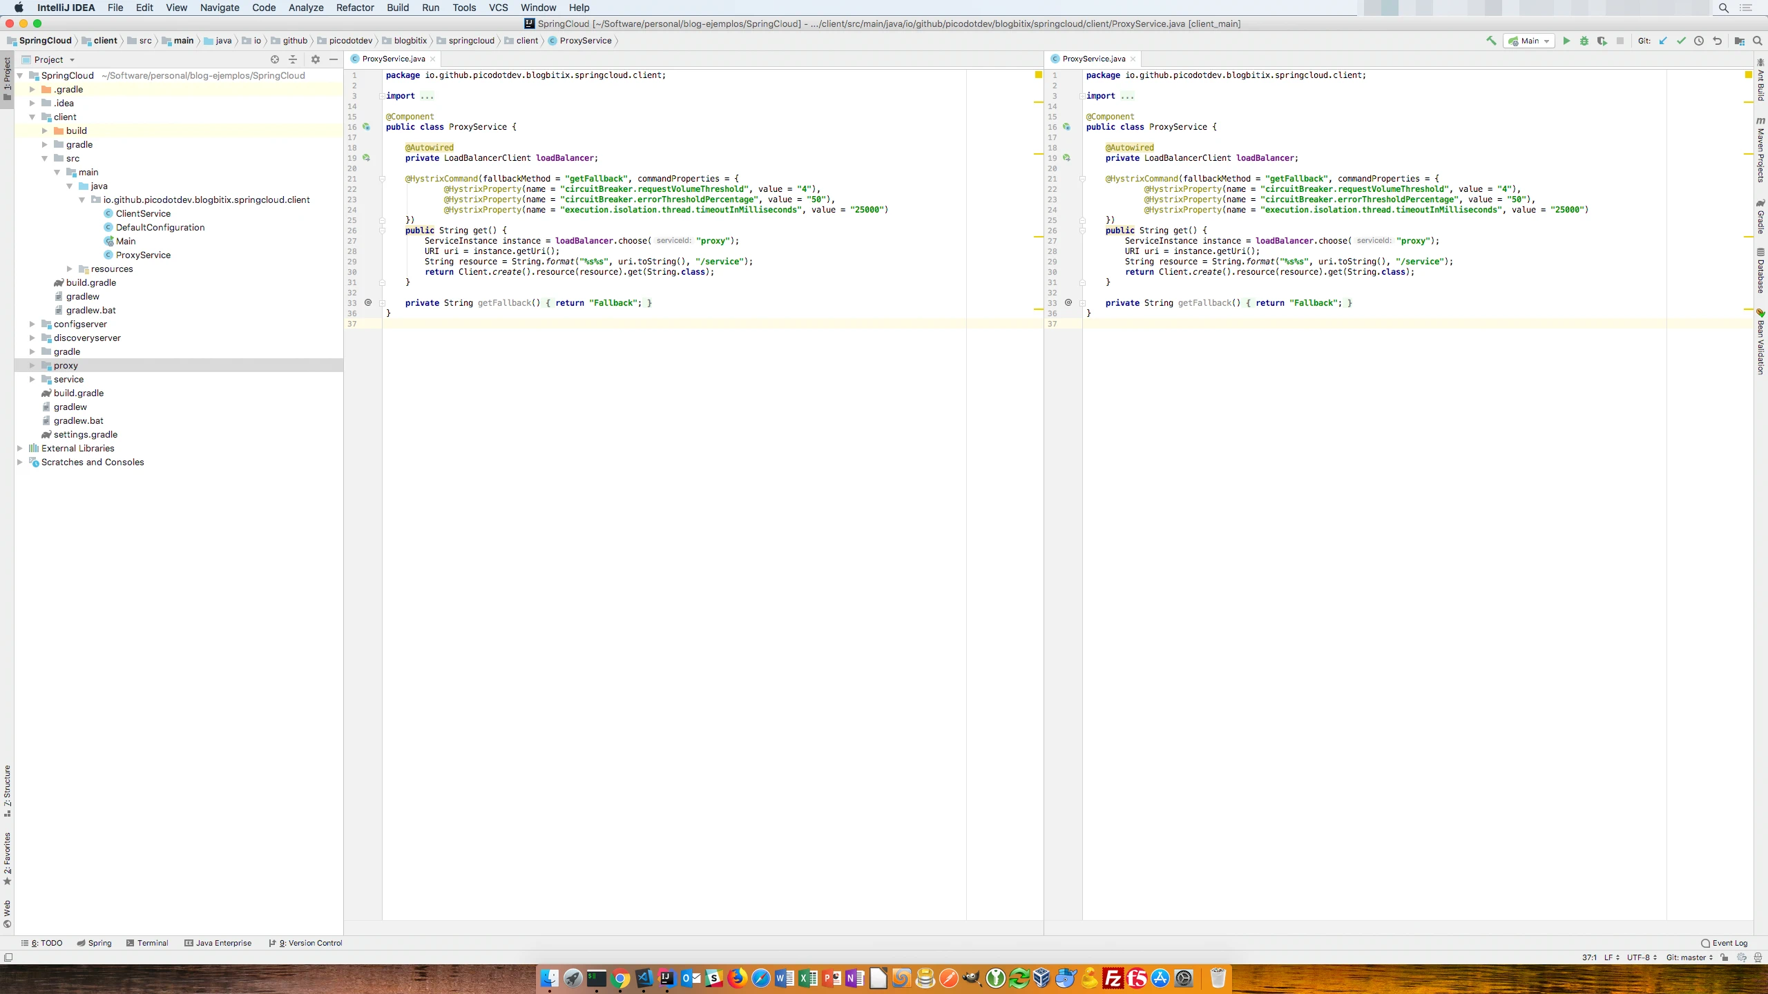Screen dimensions: 1768x994
Task: Toggle the Structure tool window stripe button
Action: click(x=8, y=790)
